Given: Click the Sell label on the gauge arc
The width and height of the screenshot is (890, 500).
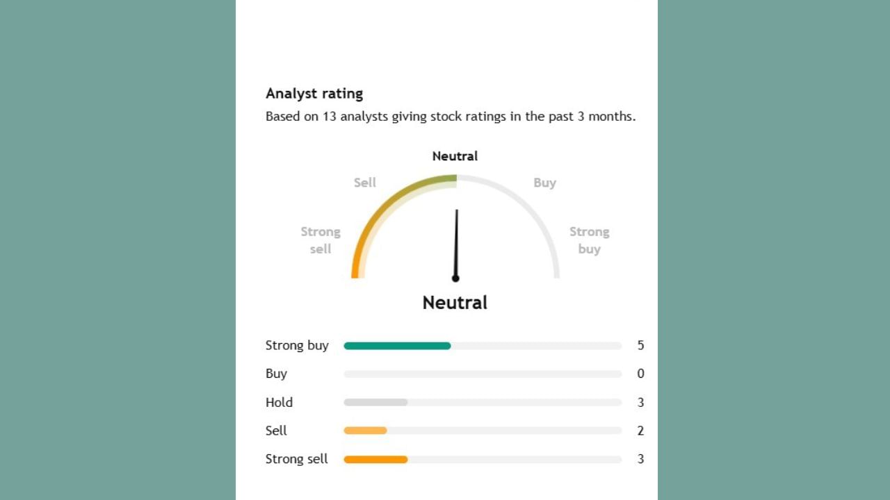Looking at the screenshot, I should coord(365,183).
